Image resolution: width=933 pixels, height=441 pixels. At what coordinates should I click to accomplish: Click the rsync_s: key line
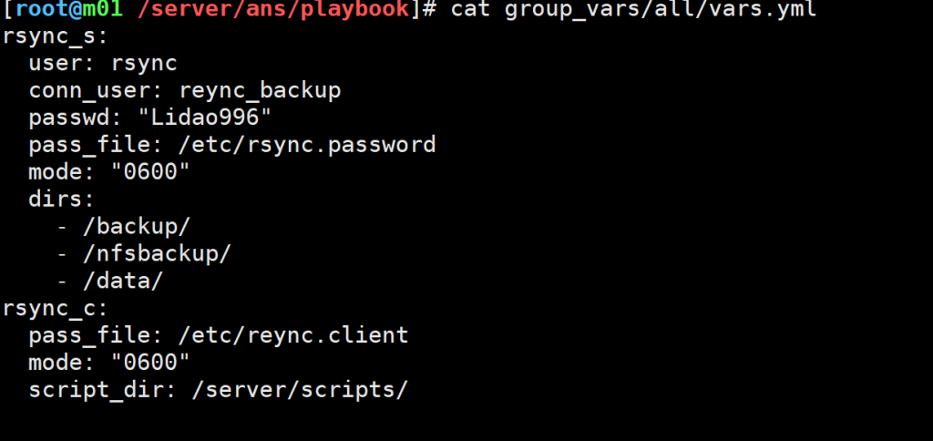[x=56, y=37]
